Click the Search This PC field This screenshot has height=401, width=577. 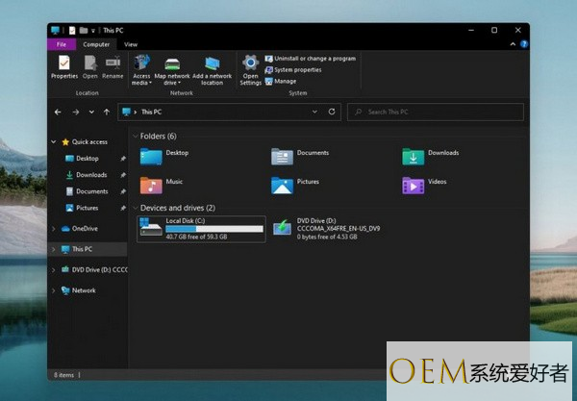click(x=436, y=112)
